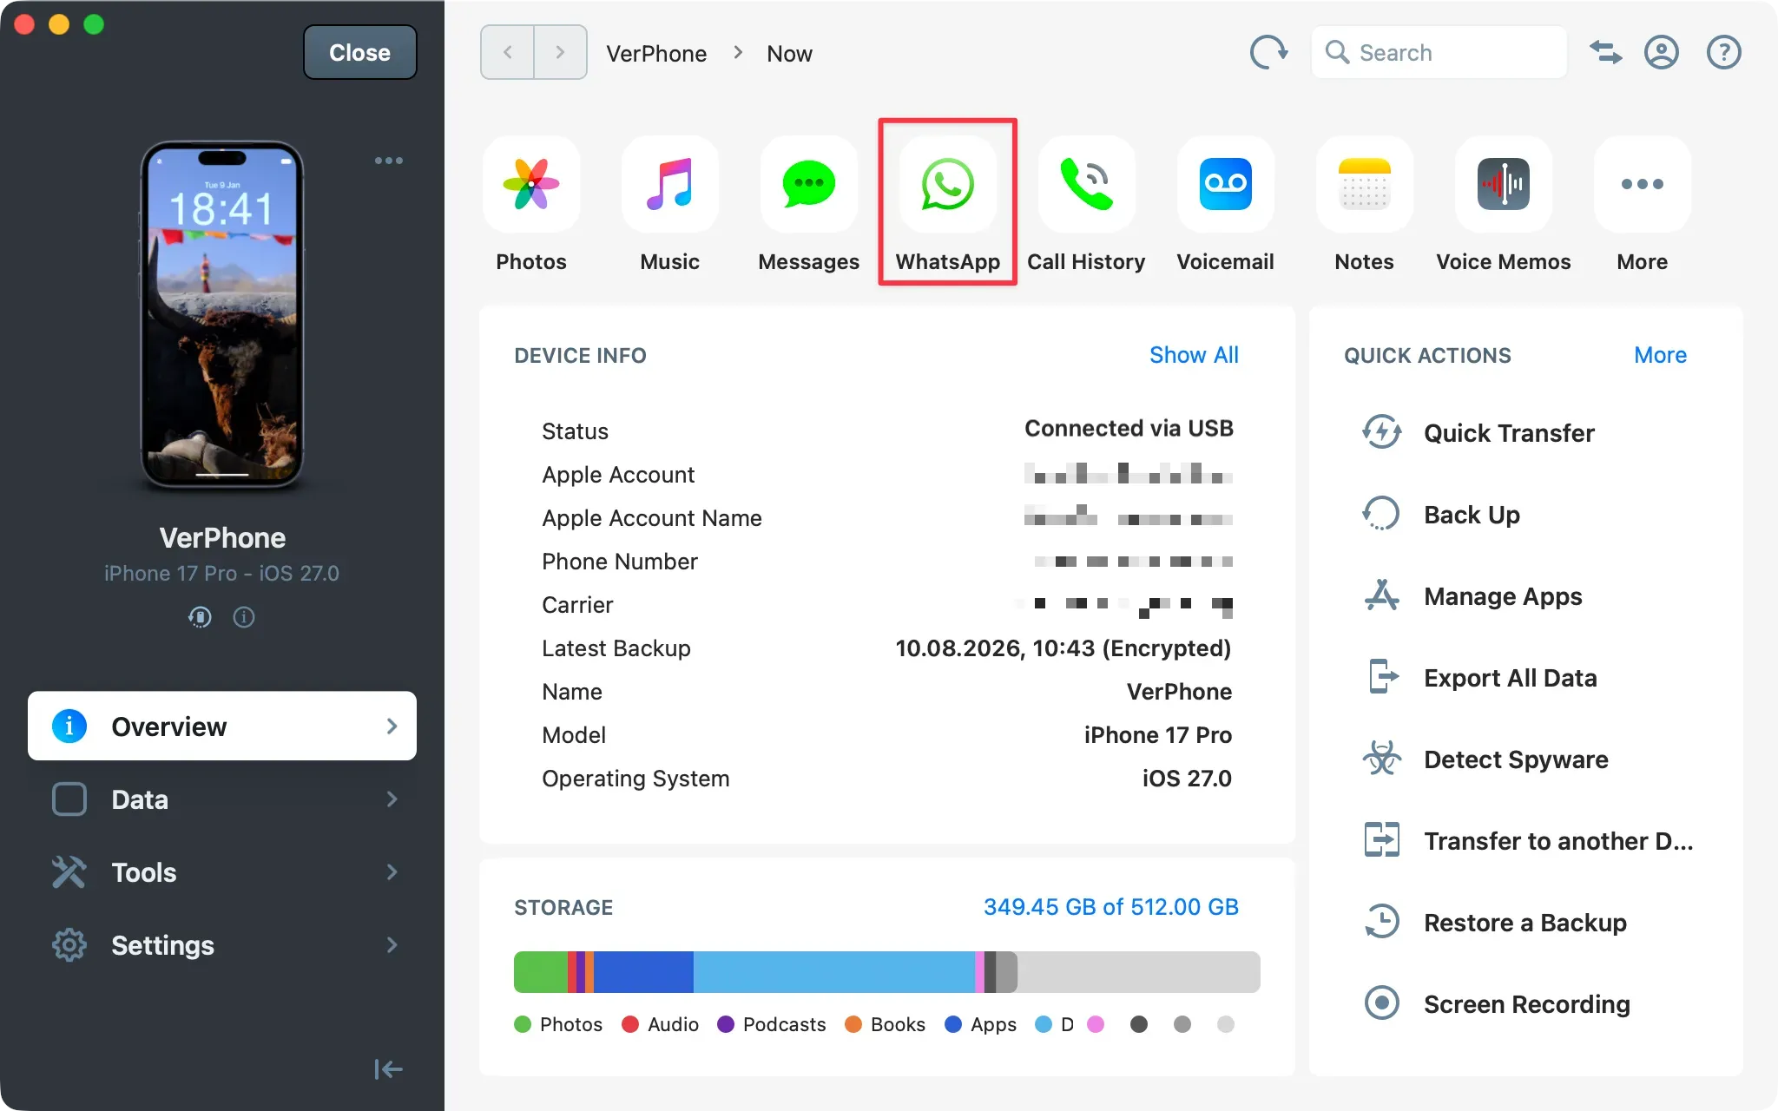Open the Music app icon
Image resolution: width=1778 pixels, height=1111 pixels.
pyautogui.click(x=670, y=183)
